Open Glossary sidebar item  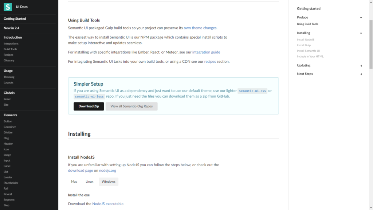pyautogui.click(x=9, y=61)
